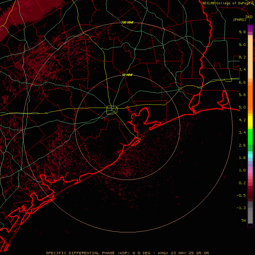Viewport: 255px width, 255px height.
Task: Pick the bright green segment of color scale
Action: (x=250, y=137)
